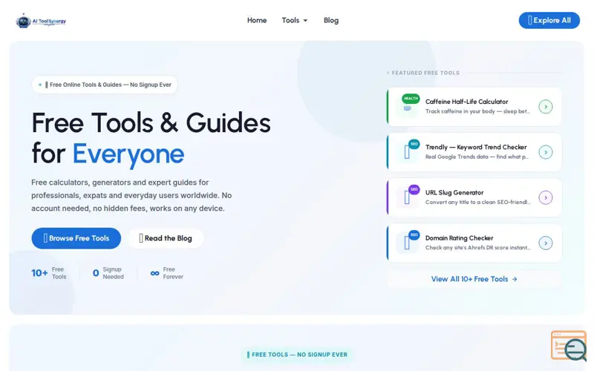Go to the Blog nav link
The image size is (594, 371).
(330, 21)
